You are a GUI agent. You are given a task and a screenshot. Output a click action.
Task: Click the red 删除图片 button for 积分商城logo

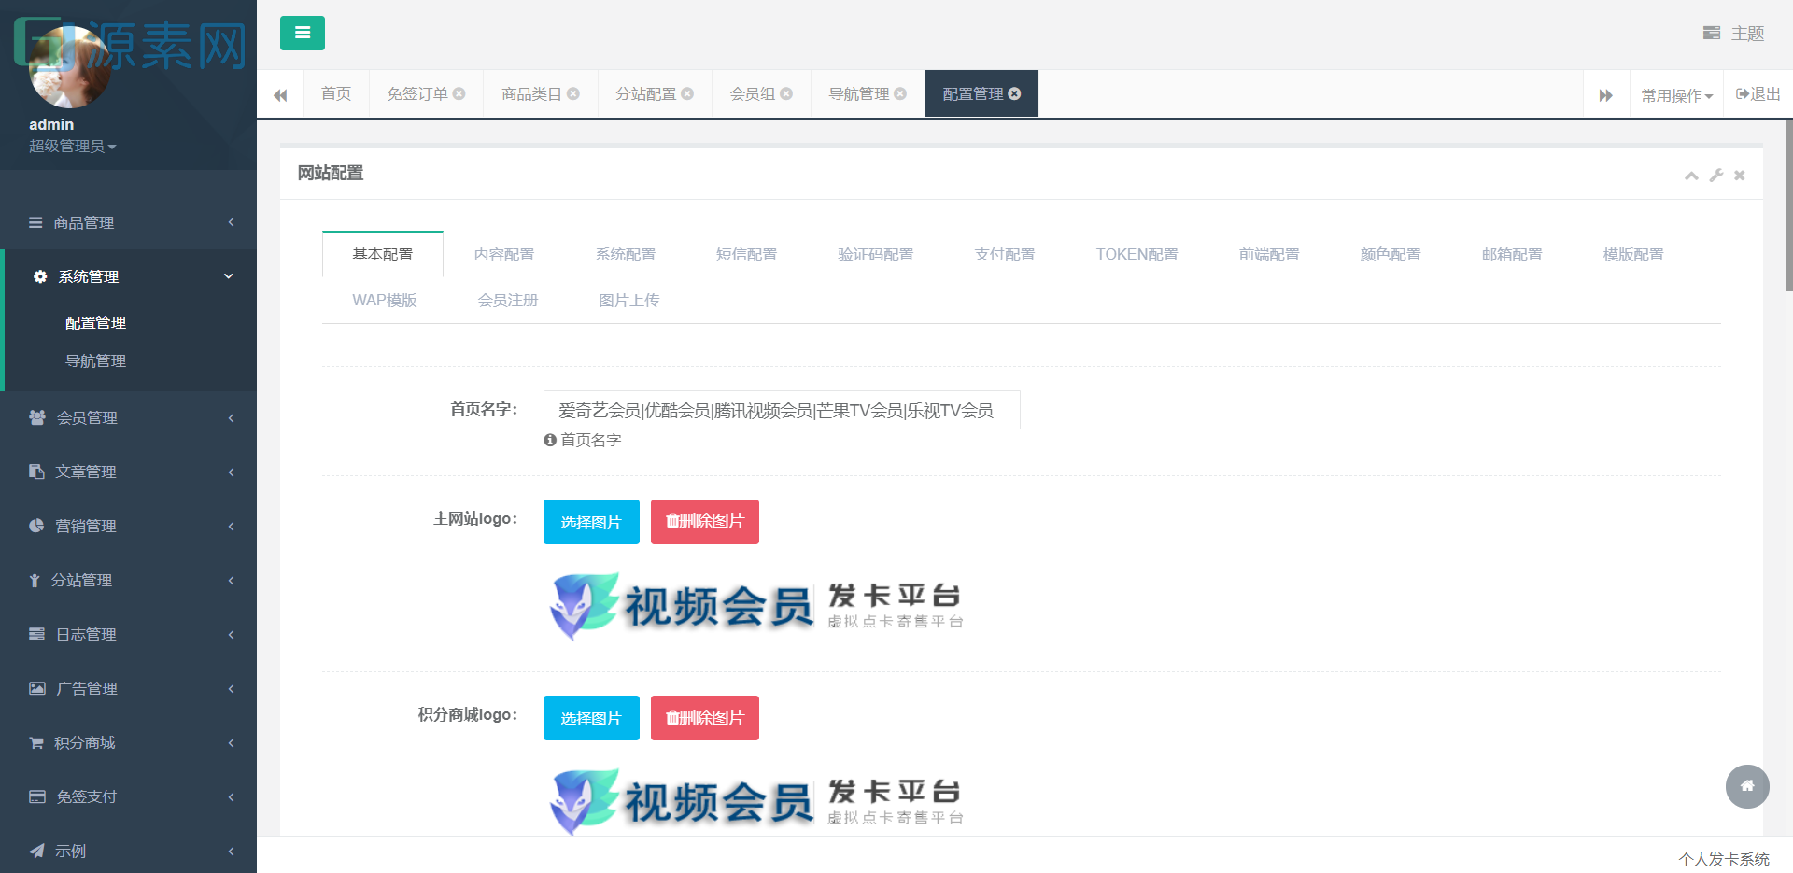(x=704, y=717)
